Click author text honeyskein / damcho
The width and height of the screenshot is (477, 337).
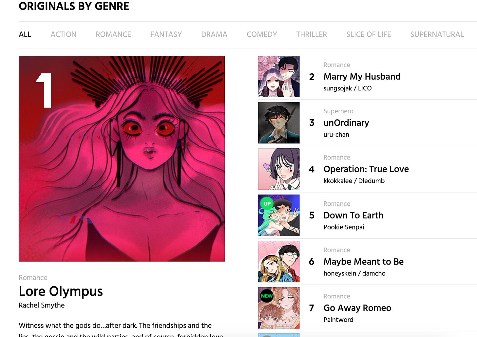354,273
